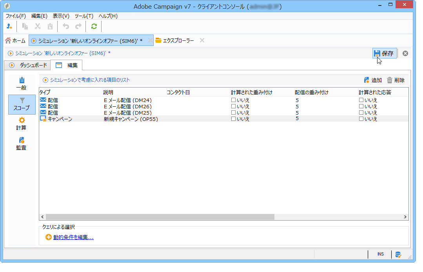
Task: Sort by the 計算された応答 column header
Action: click(383, 92)
